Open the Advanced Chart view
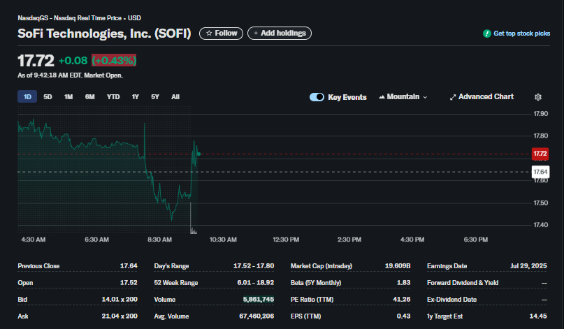Viewport: 564px width, 329px height. pos(482,96)
